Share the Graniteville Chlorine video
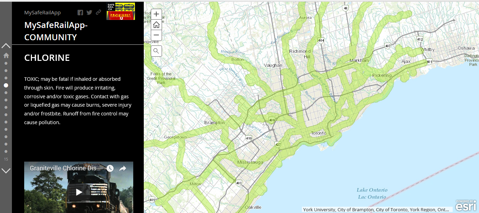The width and height of the screenshot is (479, 213). [x=123, y=168]
